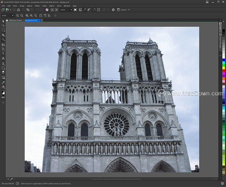Toggle rulers display icon
226x187 pixels.
coord(81,10)
